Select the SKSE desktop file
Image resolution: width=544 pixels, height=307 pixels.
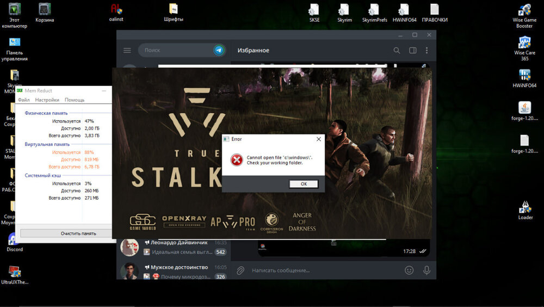point(314,13)
